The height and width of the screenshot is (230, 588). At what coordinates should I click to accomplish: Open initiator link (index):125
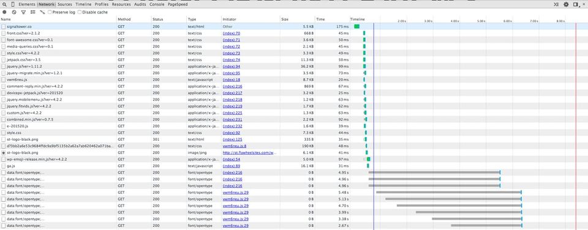coord(232,139)
